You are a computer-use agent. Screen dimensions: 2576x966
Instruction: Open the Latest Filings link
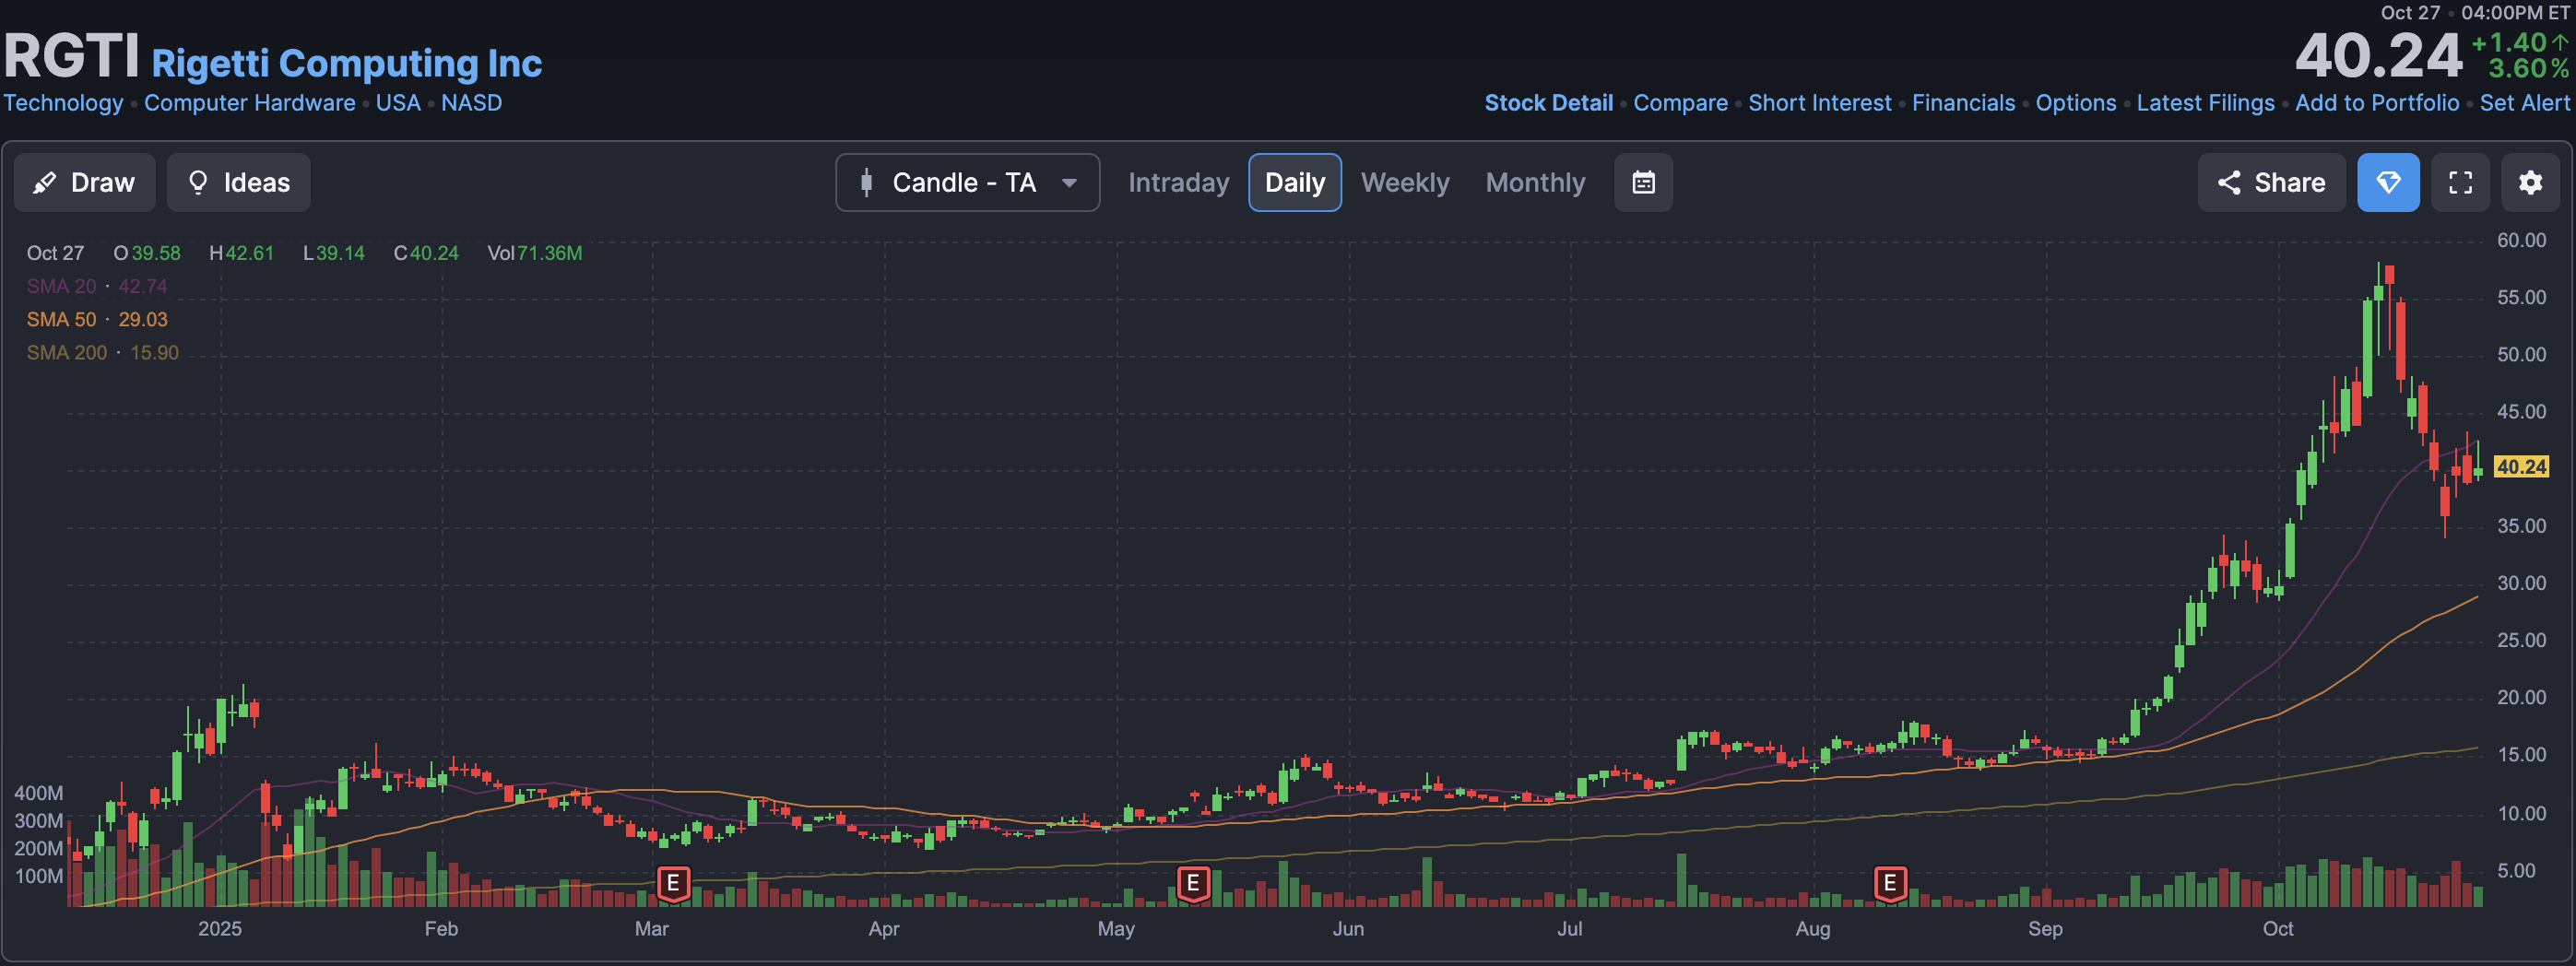(2205, 103)
